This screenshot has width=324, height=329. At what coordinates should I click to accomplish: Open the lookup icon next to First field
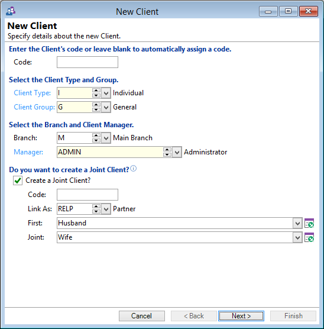[x=309, y=223]
